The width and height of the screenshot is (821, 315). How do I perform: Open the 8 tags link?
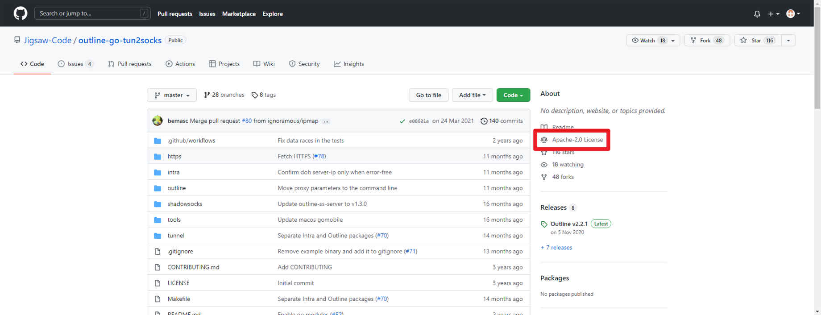(x=264, y=95)
